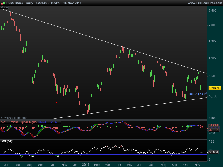Click the Bulish Engulf pattern annotation
The image size is (223, 167).
tap(198, 94)
